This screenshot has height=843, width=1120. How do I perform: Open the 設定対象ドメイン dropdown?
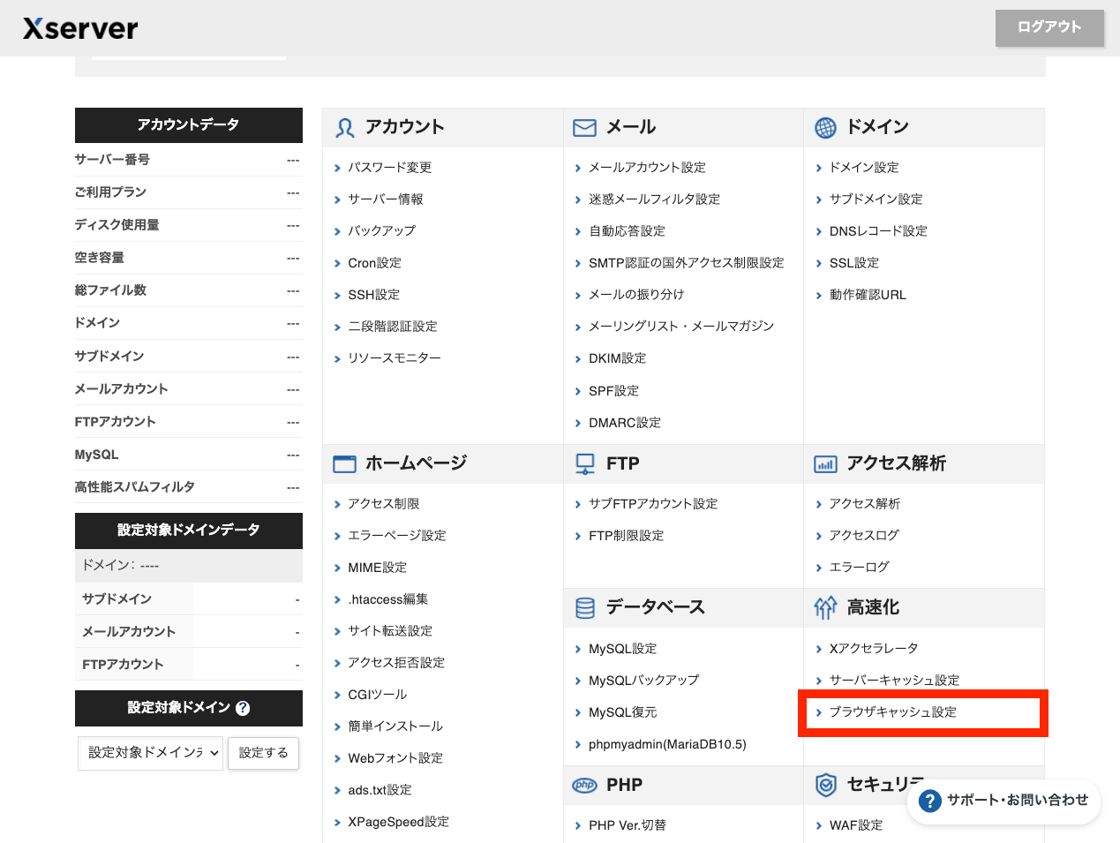[151, 753]
